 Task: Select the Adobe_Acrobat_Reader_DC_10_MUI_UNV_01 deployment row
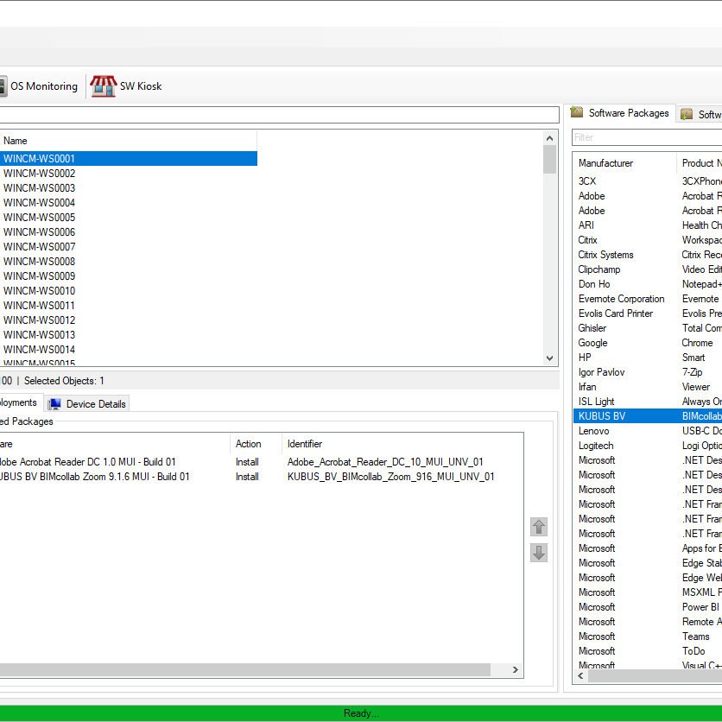point(385,462)
